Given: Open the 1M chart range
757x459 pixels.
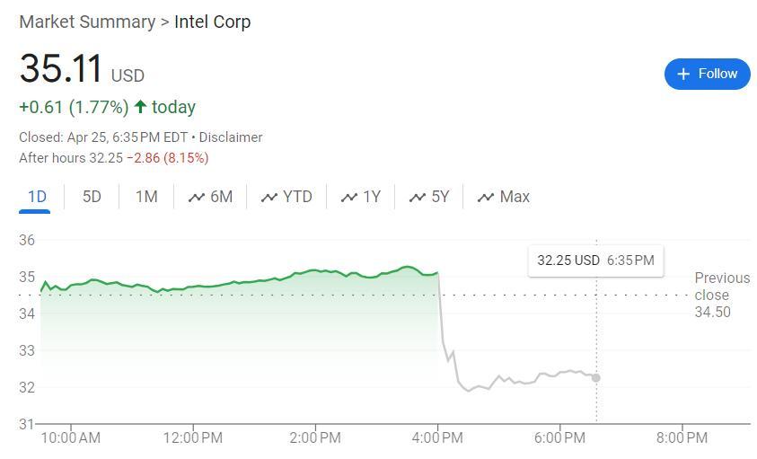Looking at the screenshot, I should coord(146,197).
